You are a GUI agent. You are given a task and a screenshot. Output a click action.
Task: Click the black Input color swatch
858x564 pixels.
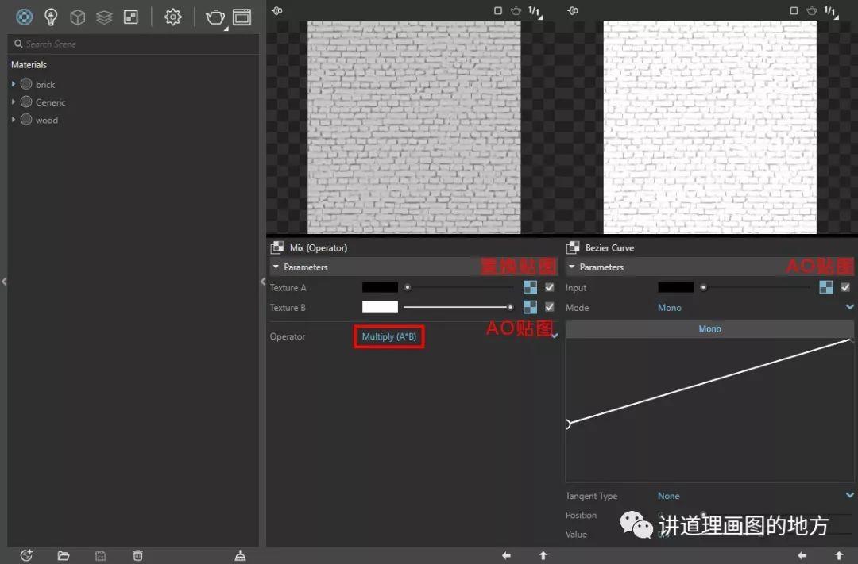[676, 287]
